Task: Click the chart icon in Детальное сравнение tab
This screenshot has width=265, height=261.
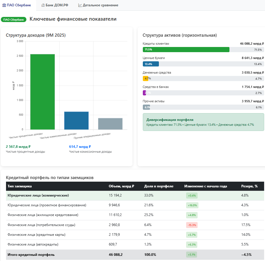Action: coord(80,5)
